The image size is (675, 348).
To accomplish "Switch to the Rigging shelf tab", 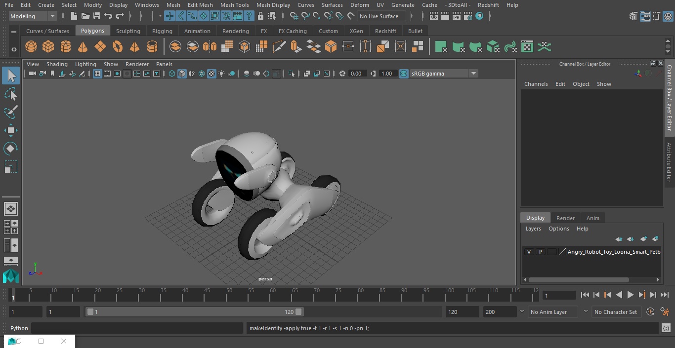I will tap(162, 31).
